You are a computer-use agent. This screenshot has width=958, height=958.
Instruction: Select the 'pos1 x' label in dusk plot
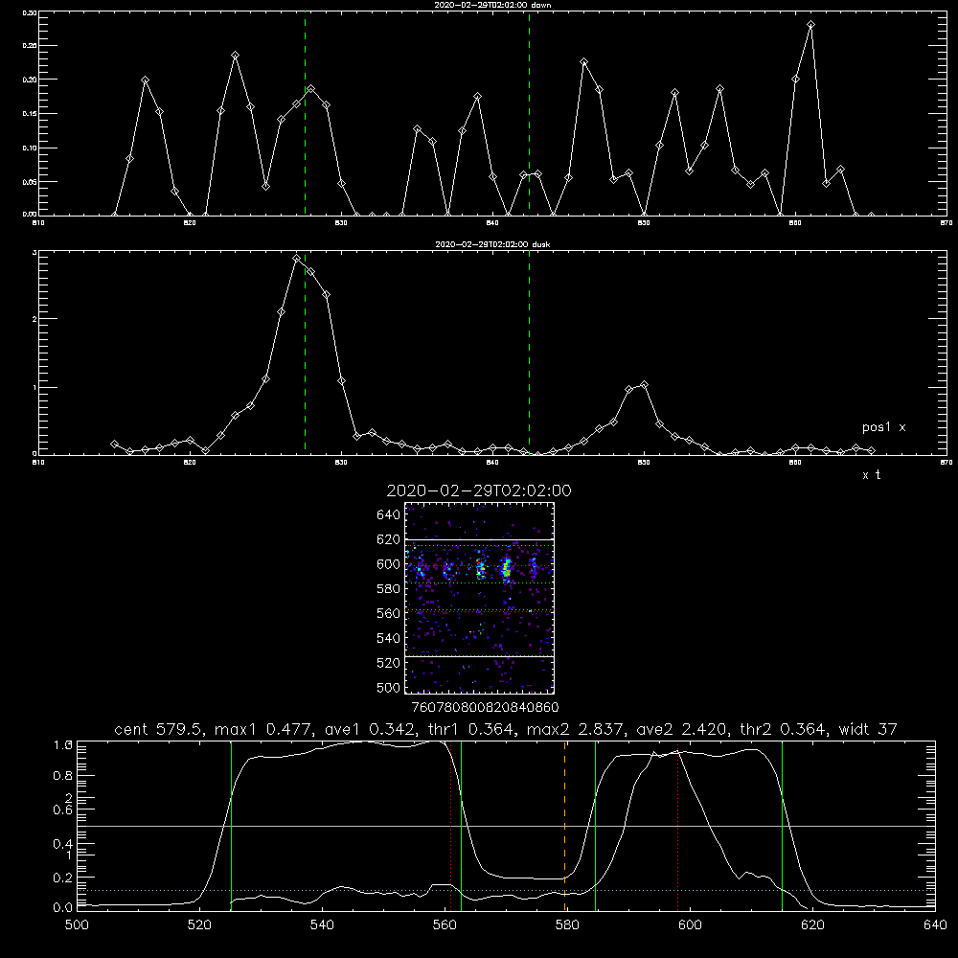(x=883, y=427)
